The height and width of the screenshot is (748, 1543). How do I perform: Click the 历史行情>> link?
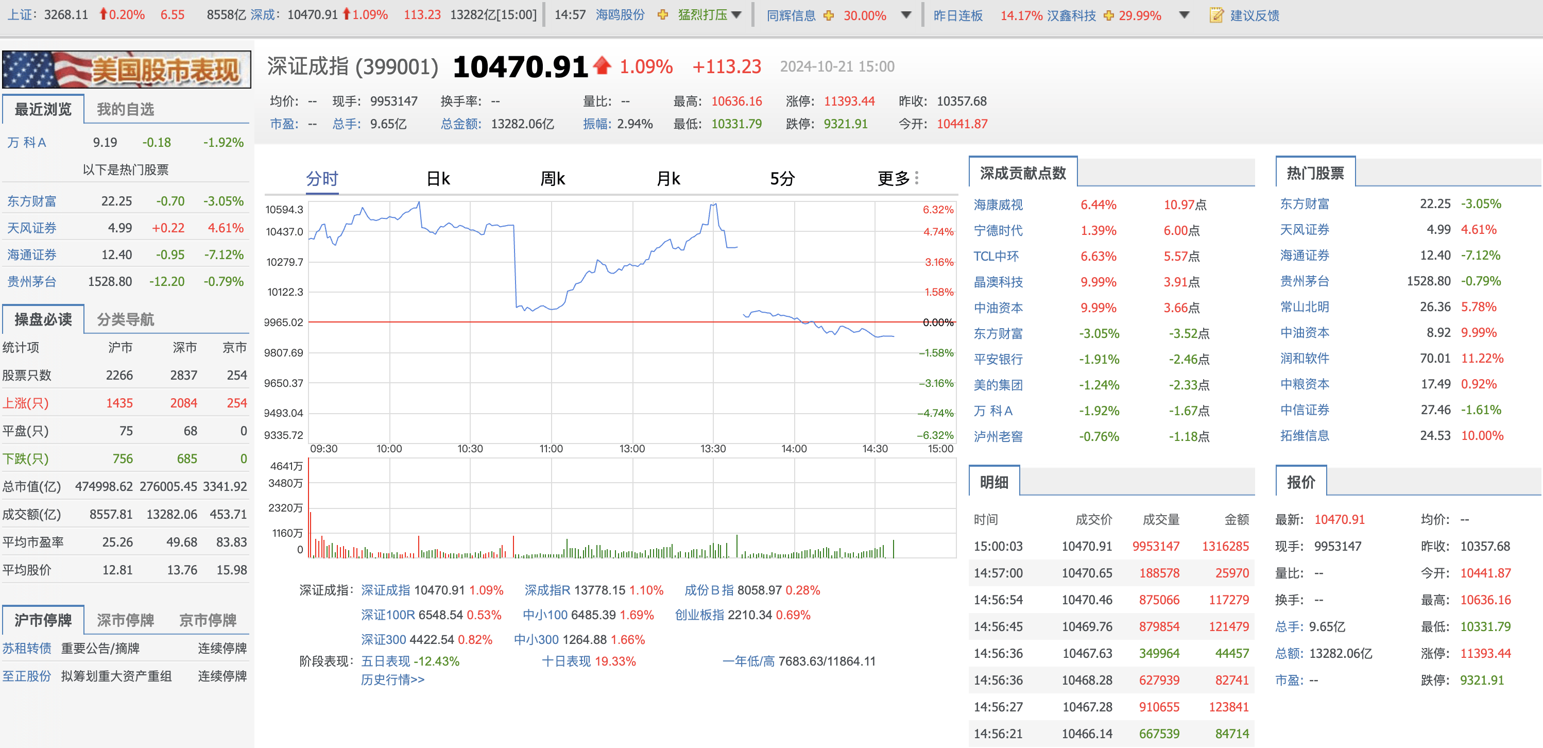click(392, 679)
